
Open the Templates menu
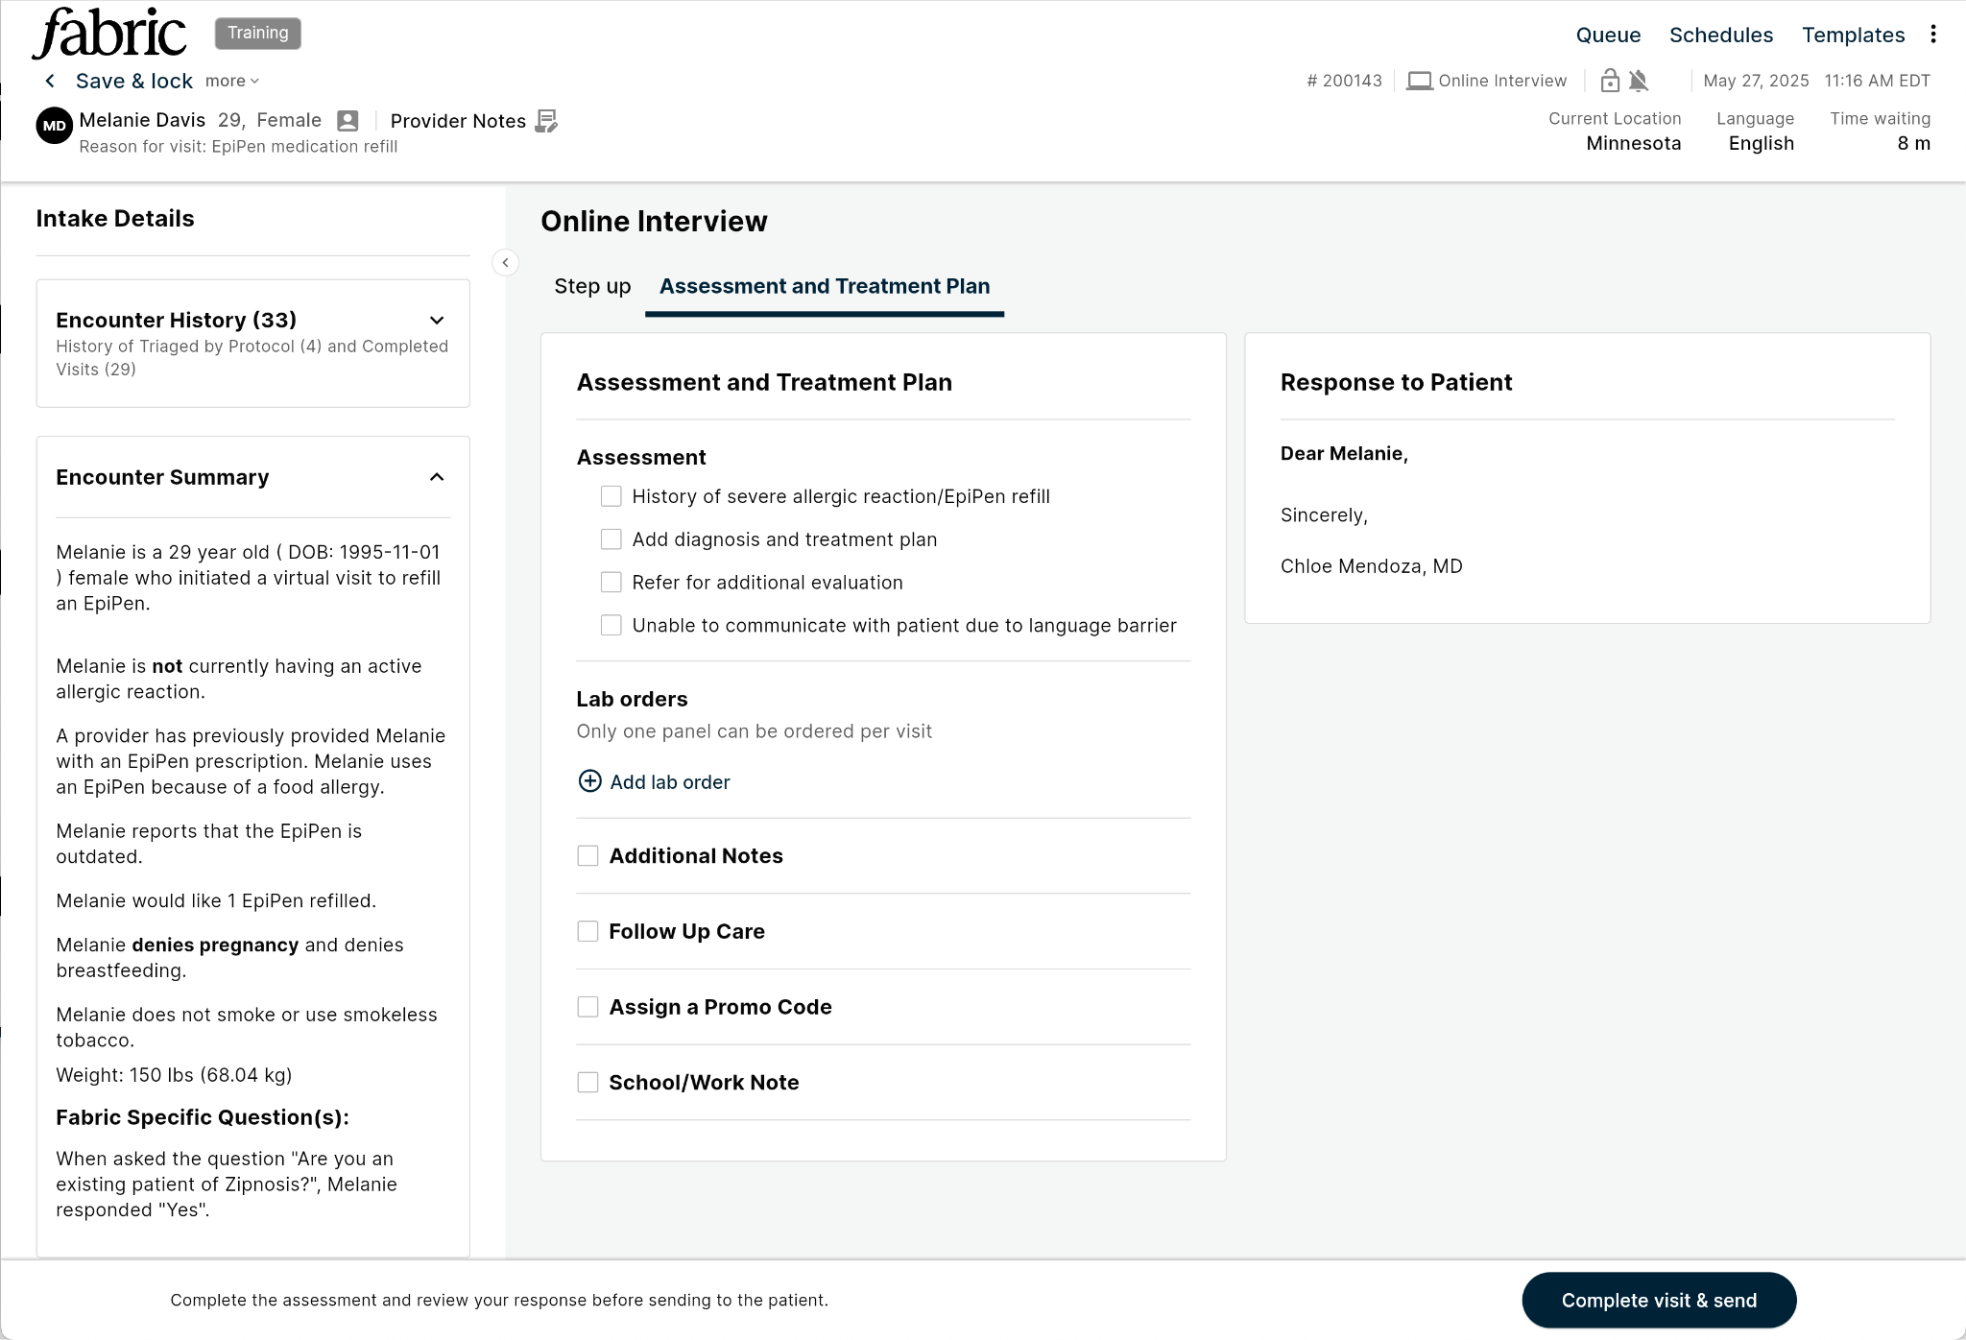click(1853, 36)
